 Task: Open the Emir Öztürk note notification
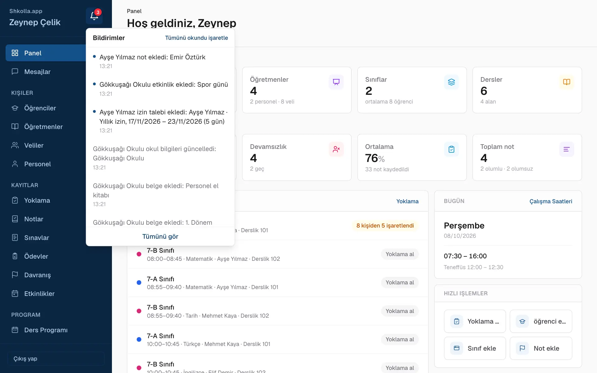point(160,61)
